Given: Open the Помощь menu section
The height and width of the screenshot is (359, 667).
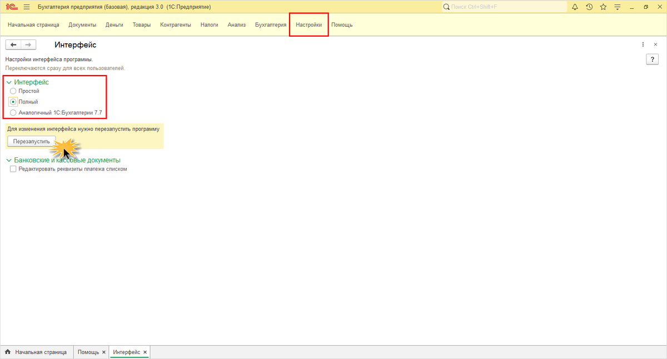Looking at the screenshot, I should 342,25.
